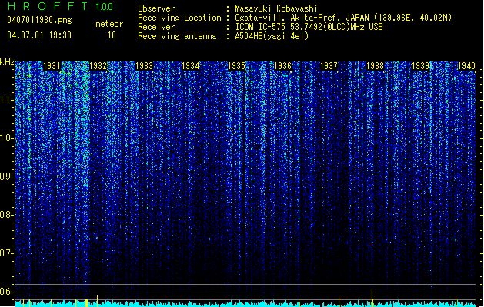Click the tall yellow spike below 1938
Viewport: 484px width, 307px height.
pos(372,298)
